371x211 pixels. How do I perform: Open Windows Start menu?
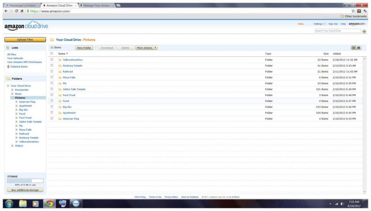[x=9, y=204]
